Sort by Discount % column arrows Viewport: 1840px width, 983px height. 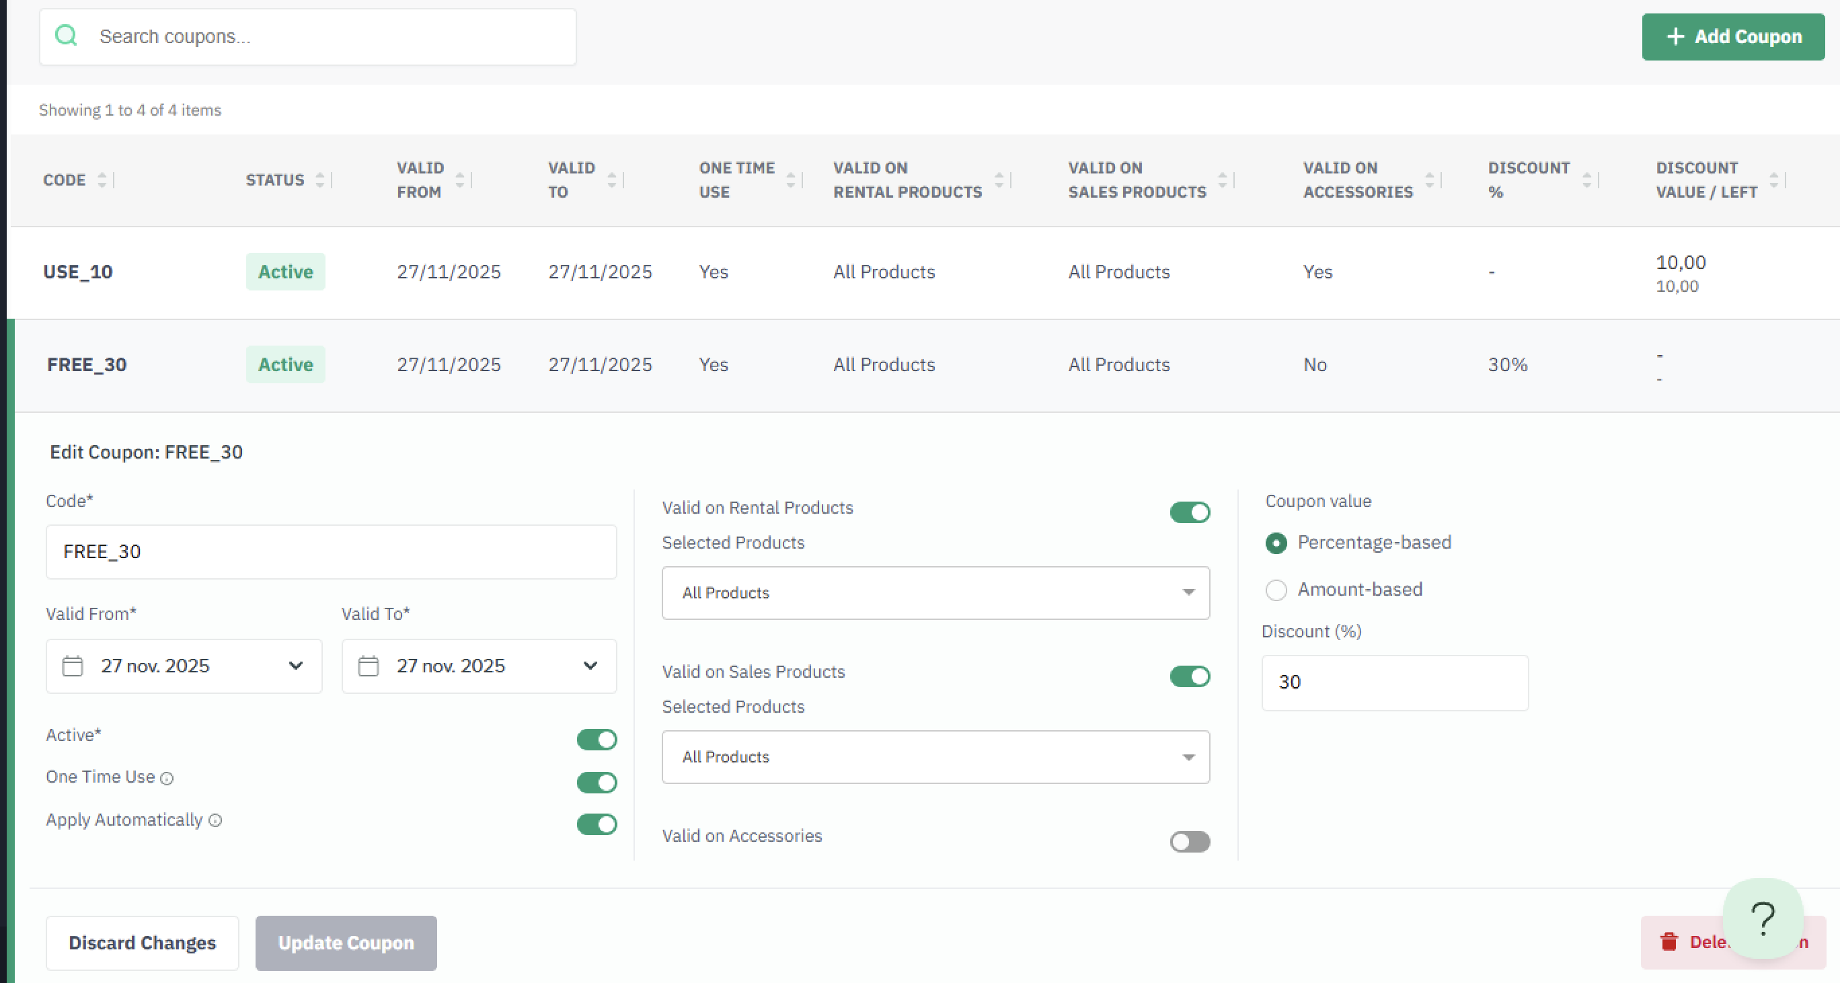[1586, 180]
